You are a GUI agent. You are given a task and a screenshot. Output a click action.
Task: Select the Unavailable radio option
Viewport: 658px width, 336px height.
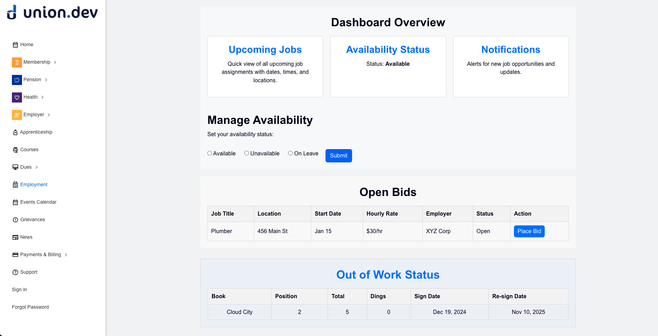(x=247, y=153)
